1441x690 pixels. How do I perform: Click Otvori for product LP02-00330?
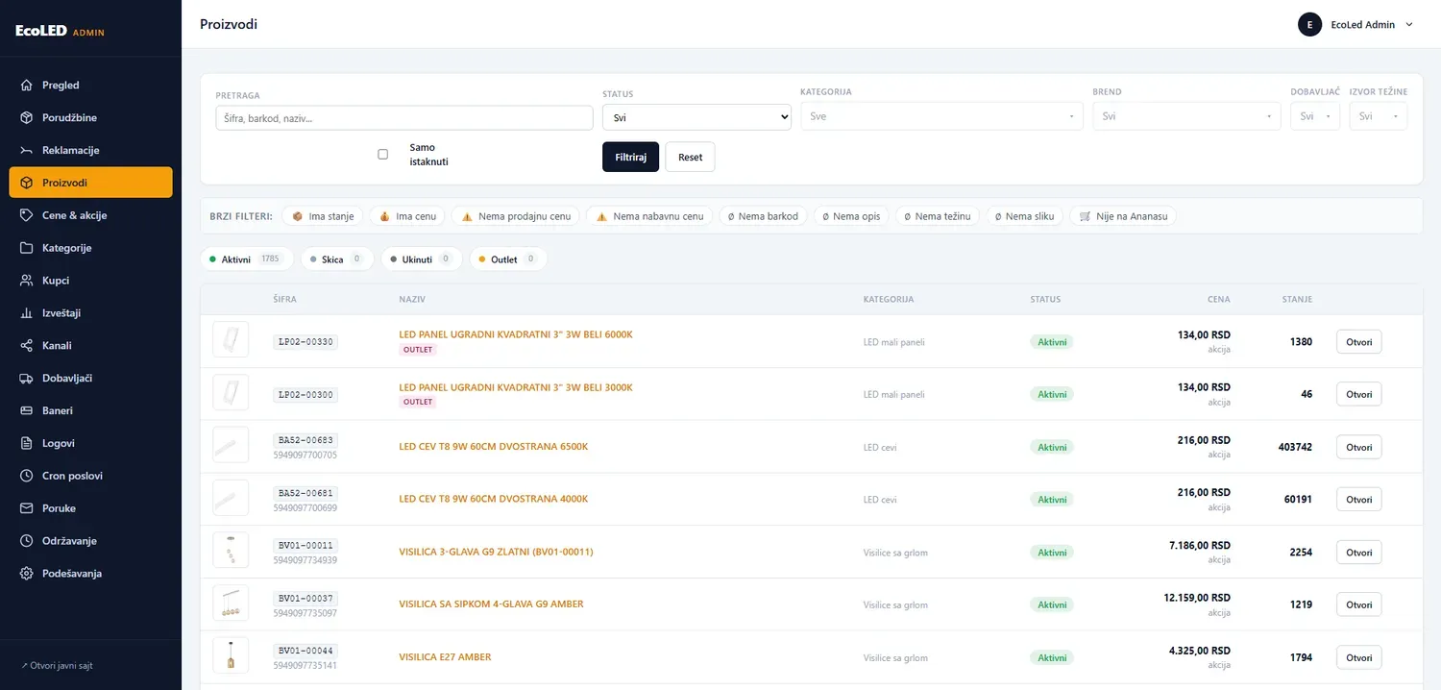[x=1358, y=341]
